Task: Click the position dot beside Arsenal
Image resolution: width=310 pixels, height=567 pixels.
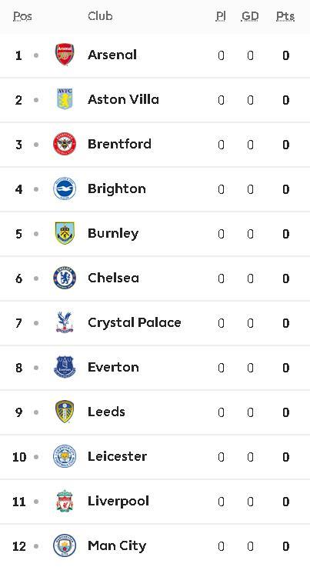Action: click(x=36, y=55)
